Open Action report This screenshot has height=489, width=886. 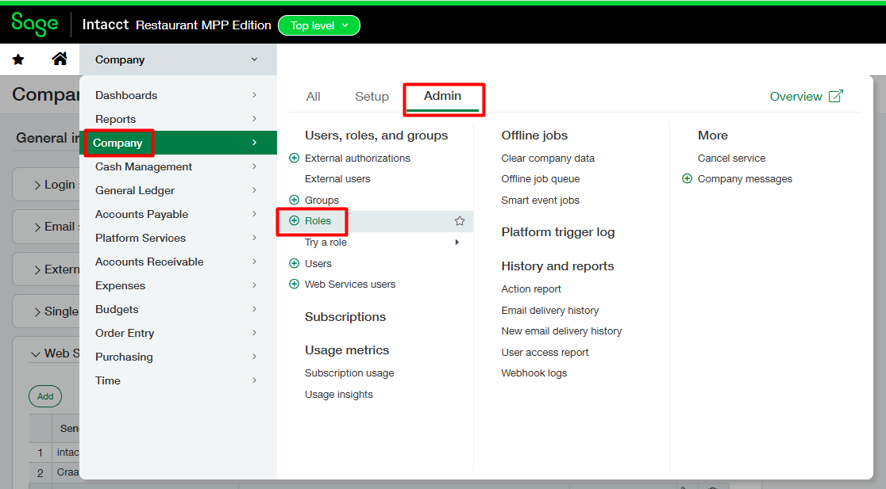point(531,288)
